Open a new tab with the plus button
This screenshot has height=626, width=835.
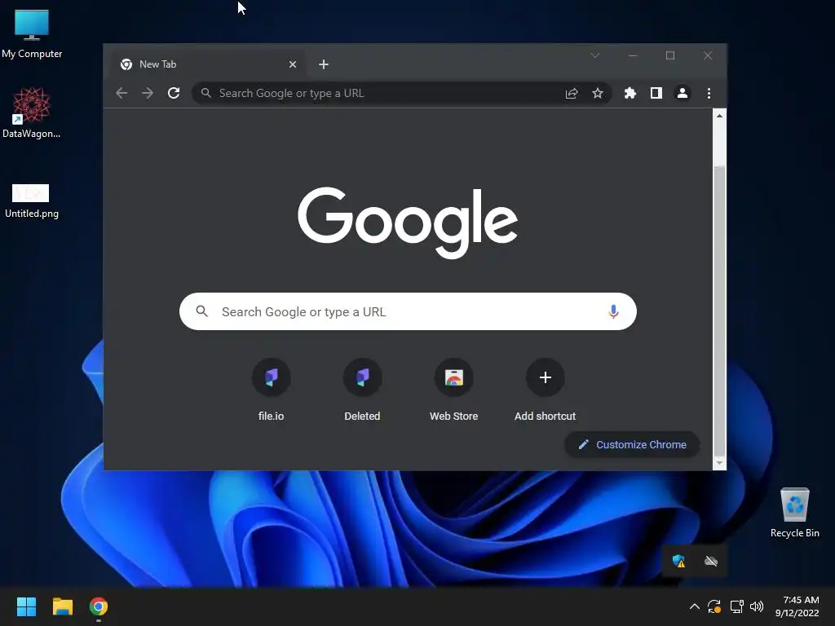coord(323,64)
